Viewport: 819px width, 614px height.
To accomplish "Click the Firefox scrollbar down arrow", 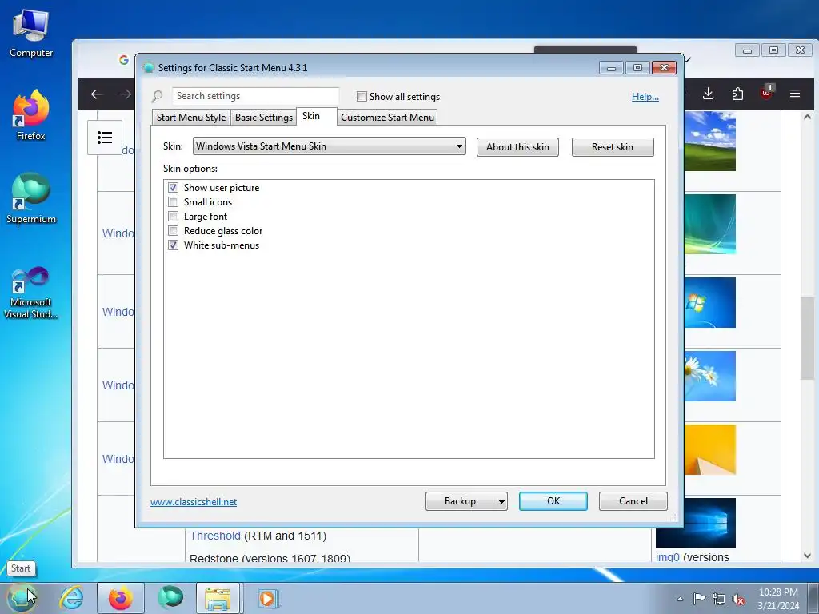I will pos(807,556).
